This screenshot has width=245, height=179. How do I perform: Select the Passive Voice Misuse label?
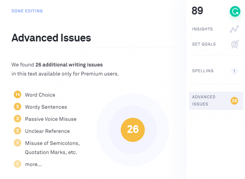51,119
